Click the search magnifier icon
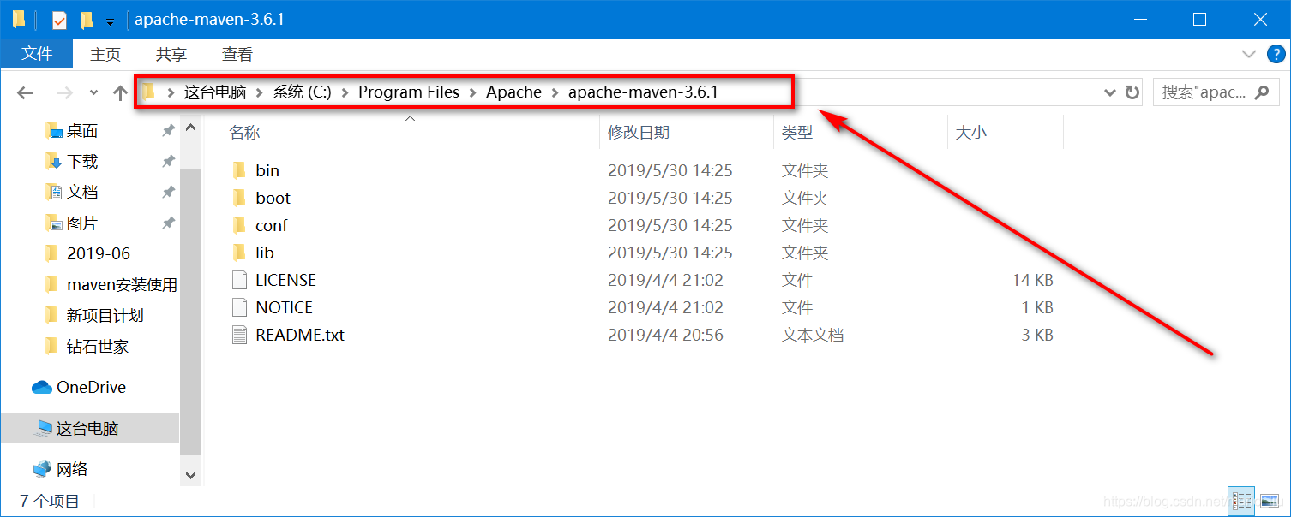Viewport: 1291px width, 517px height. [x=1262, y=92]
